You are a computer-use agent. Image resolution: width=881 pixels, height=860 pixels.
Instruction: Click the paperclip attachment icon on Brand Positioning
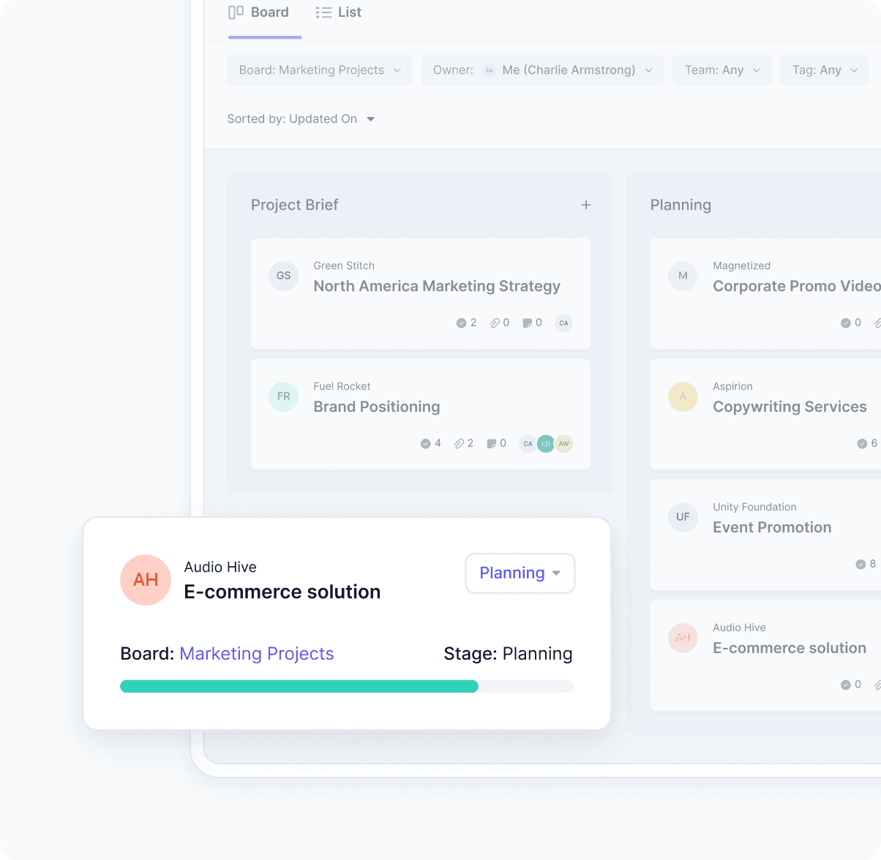click(457, 443)
